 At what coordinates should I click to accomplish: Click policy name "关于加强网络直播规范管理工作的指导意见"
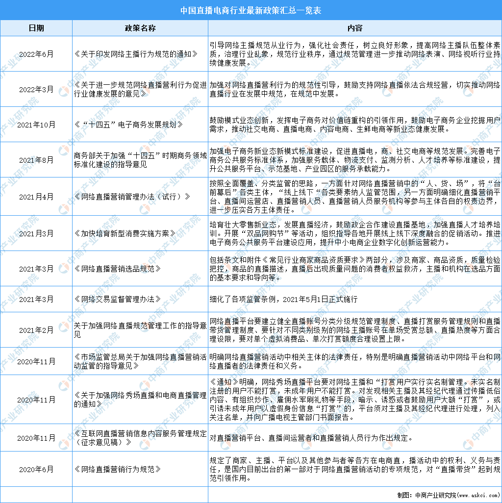point(140,330)
